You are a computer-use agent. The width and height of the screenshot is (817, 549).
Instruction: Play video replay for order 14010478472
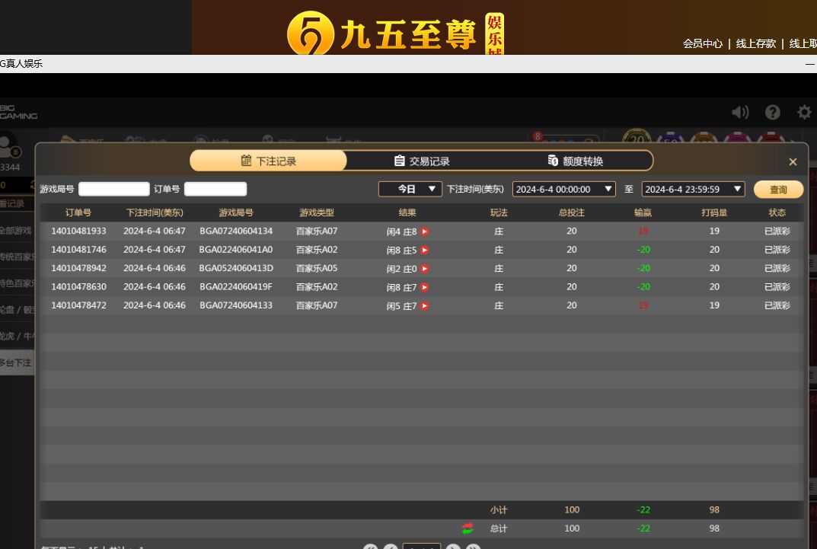(x=425, y=306)
